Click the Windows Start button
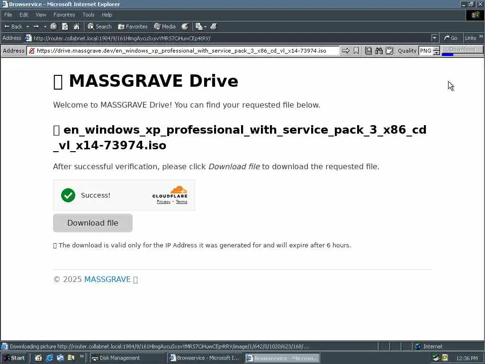The image size is (485, 364). pyautogui.click(x=14, y=358)
